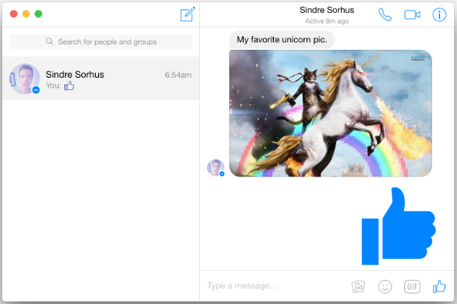Click the 6:54am timestamp in conversation list

tap(178, 75)
